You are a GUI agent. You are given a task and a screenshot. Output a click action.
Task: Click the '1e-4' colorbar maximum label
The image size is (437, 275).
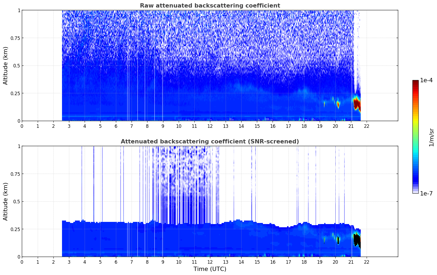pos(426,80)
